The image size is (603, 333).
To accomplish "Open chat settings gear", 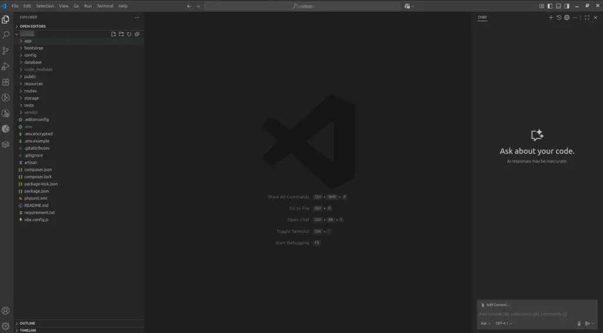I will 567,17.
